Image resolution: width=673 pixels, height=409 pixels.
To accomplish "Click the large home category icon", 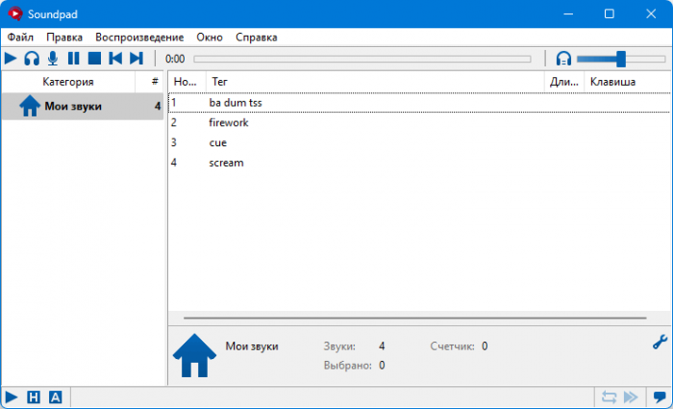I will pos(194,356).
